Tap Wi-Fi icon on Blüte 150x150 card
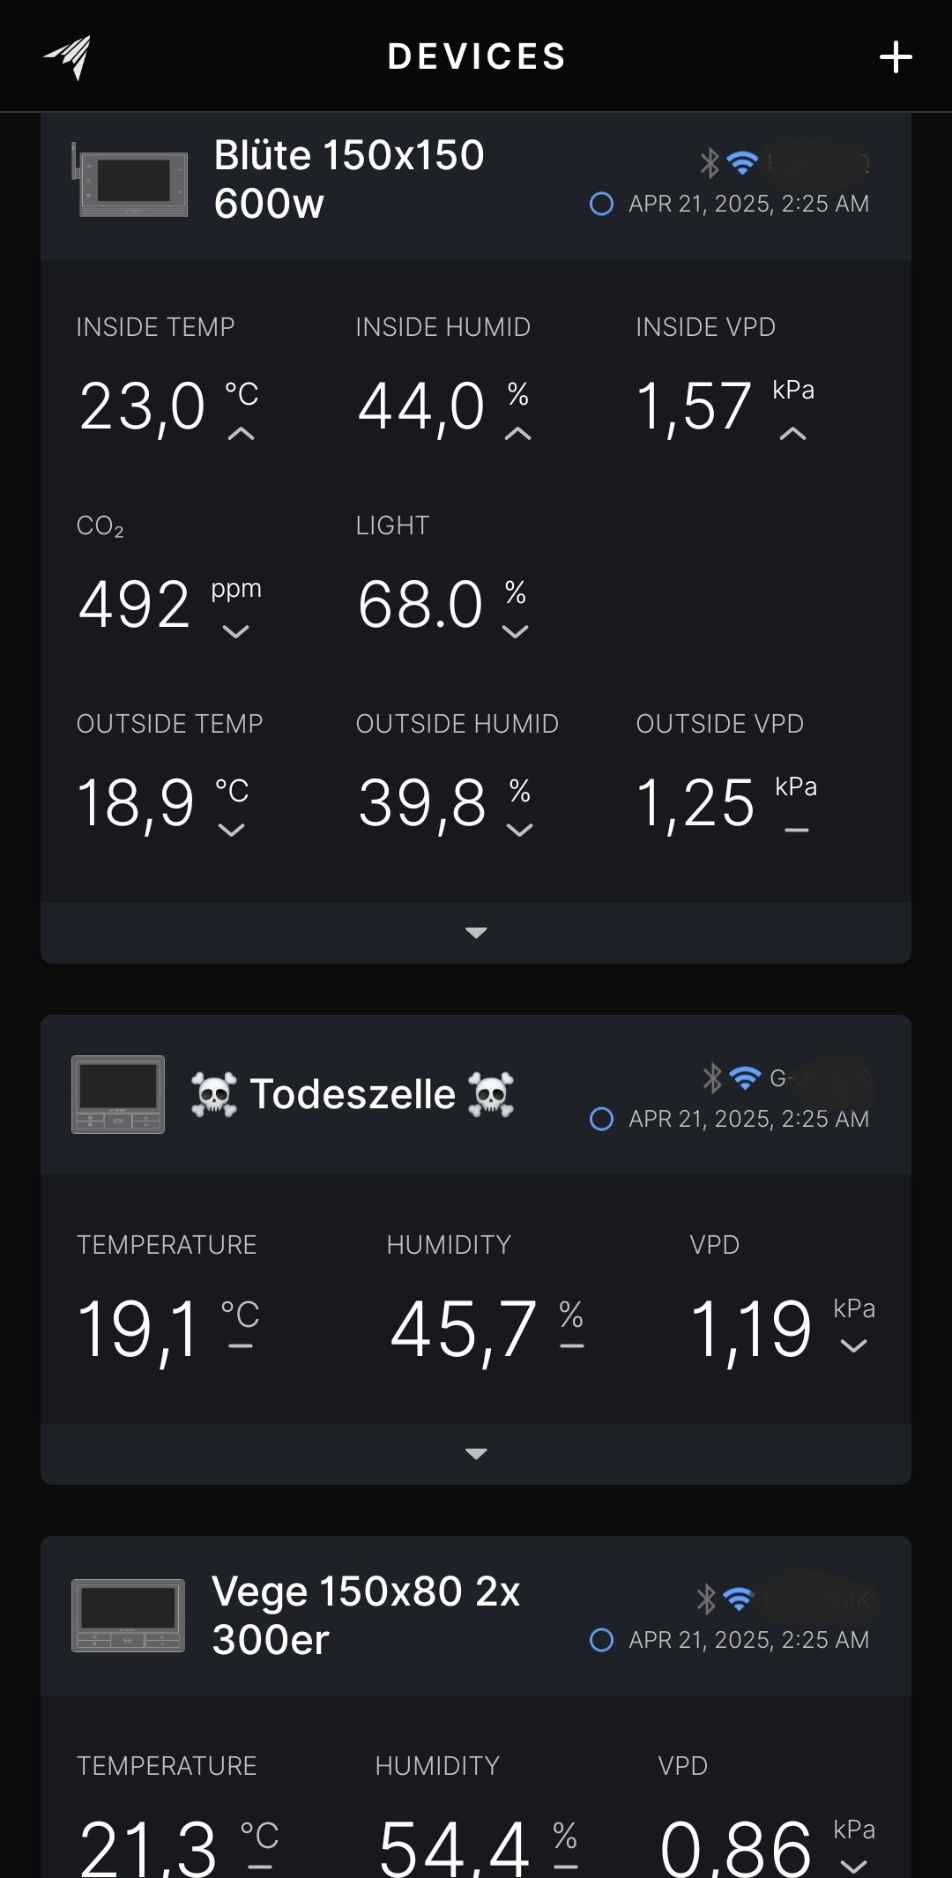 click(x=742, y=163)
